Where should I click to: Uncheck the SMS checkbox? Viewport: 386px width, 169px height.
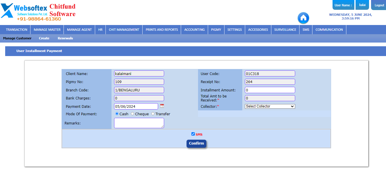(193, 134)
